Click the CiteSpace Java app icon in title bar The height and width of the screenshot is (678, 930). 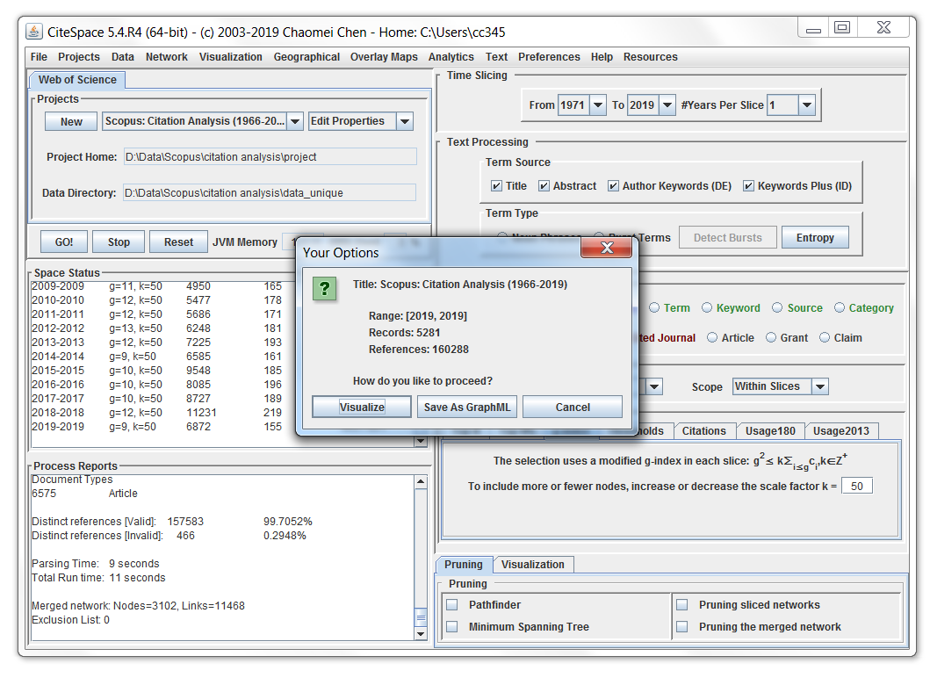tap(34, 32)
